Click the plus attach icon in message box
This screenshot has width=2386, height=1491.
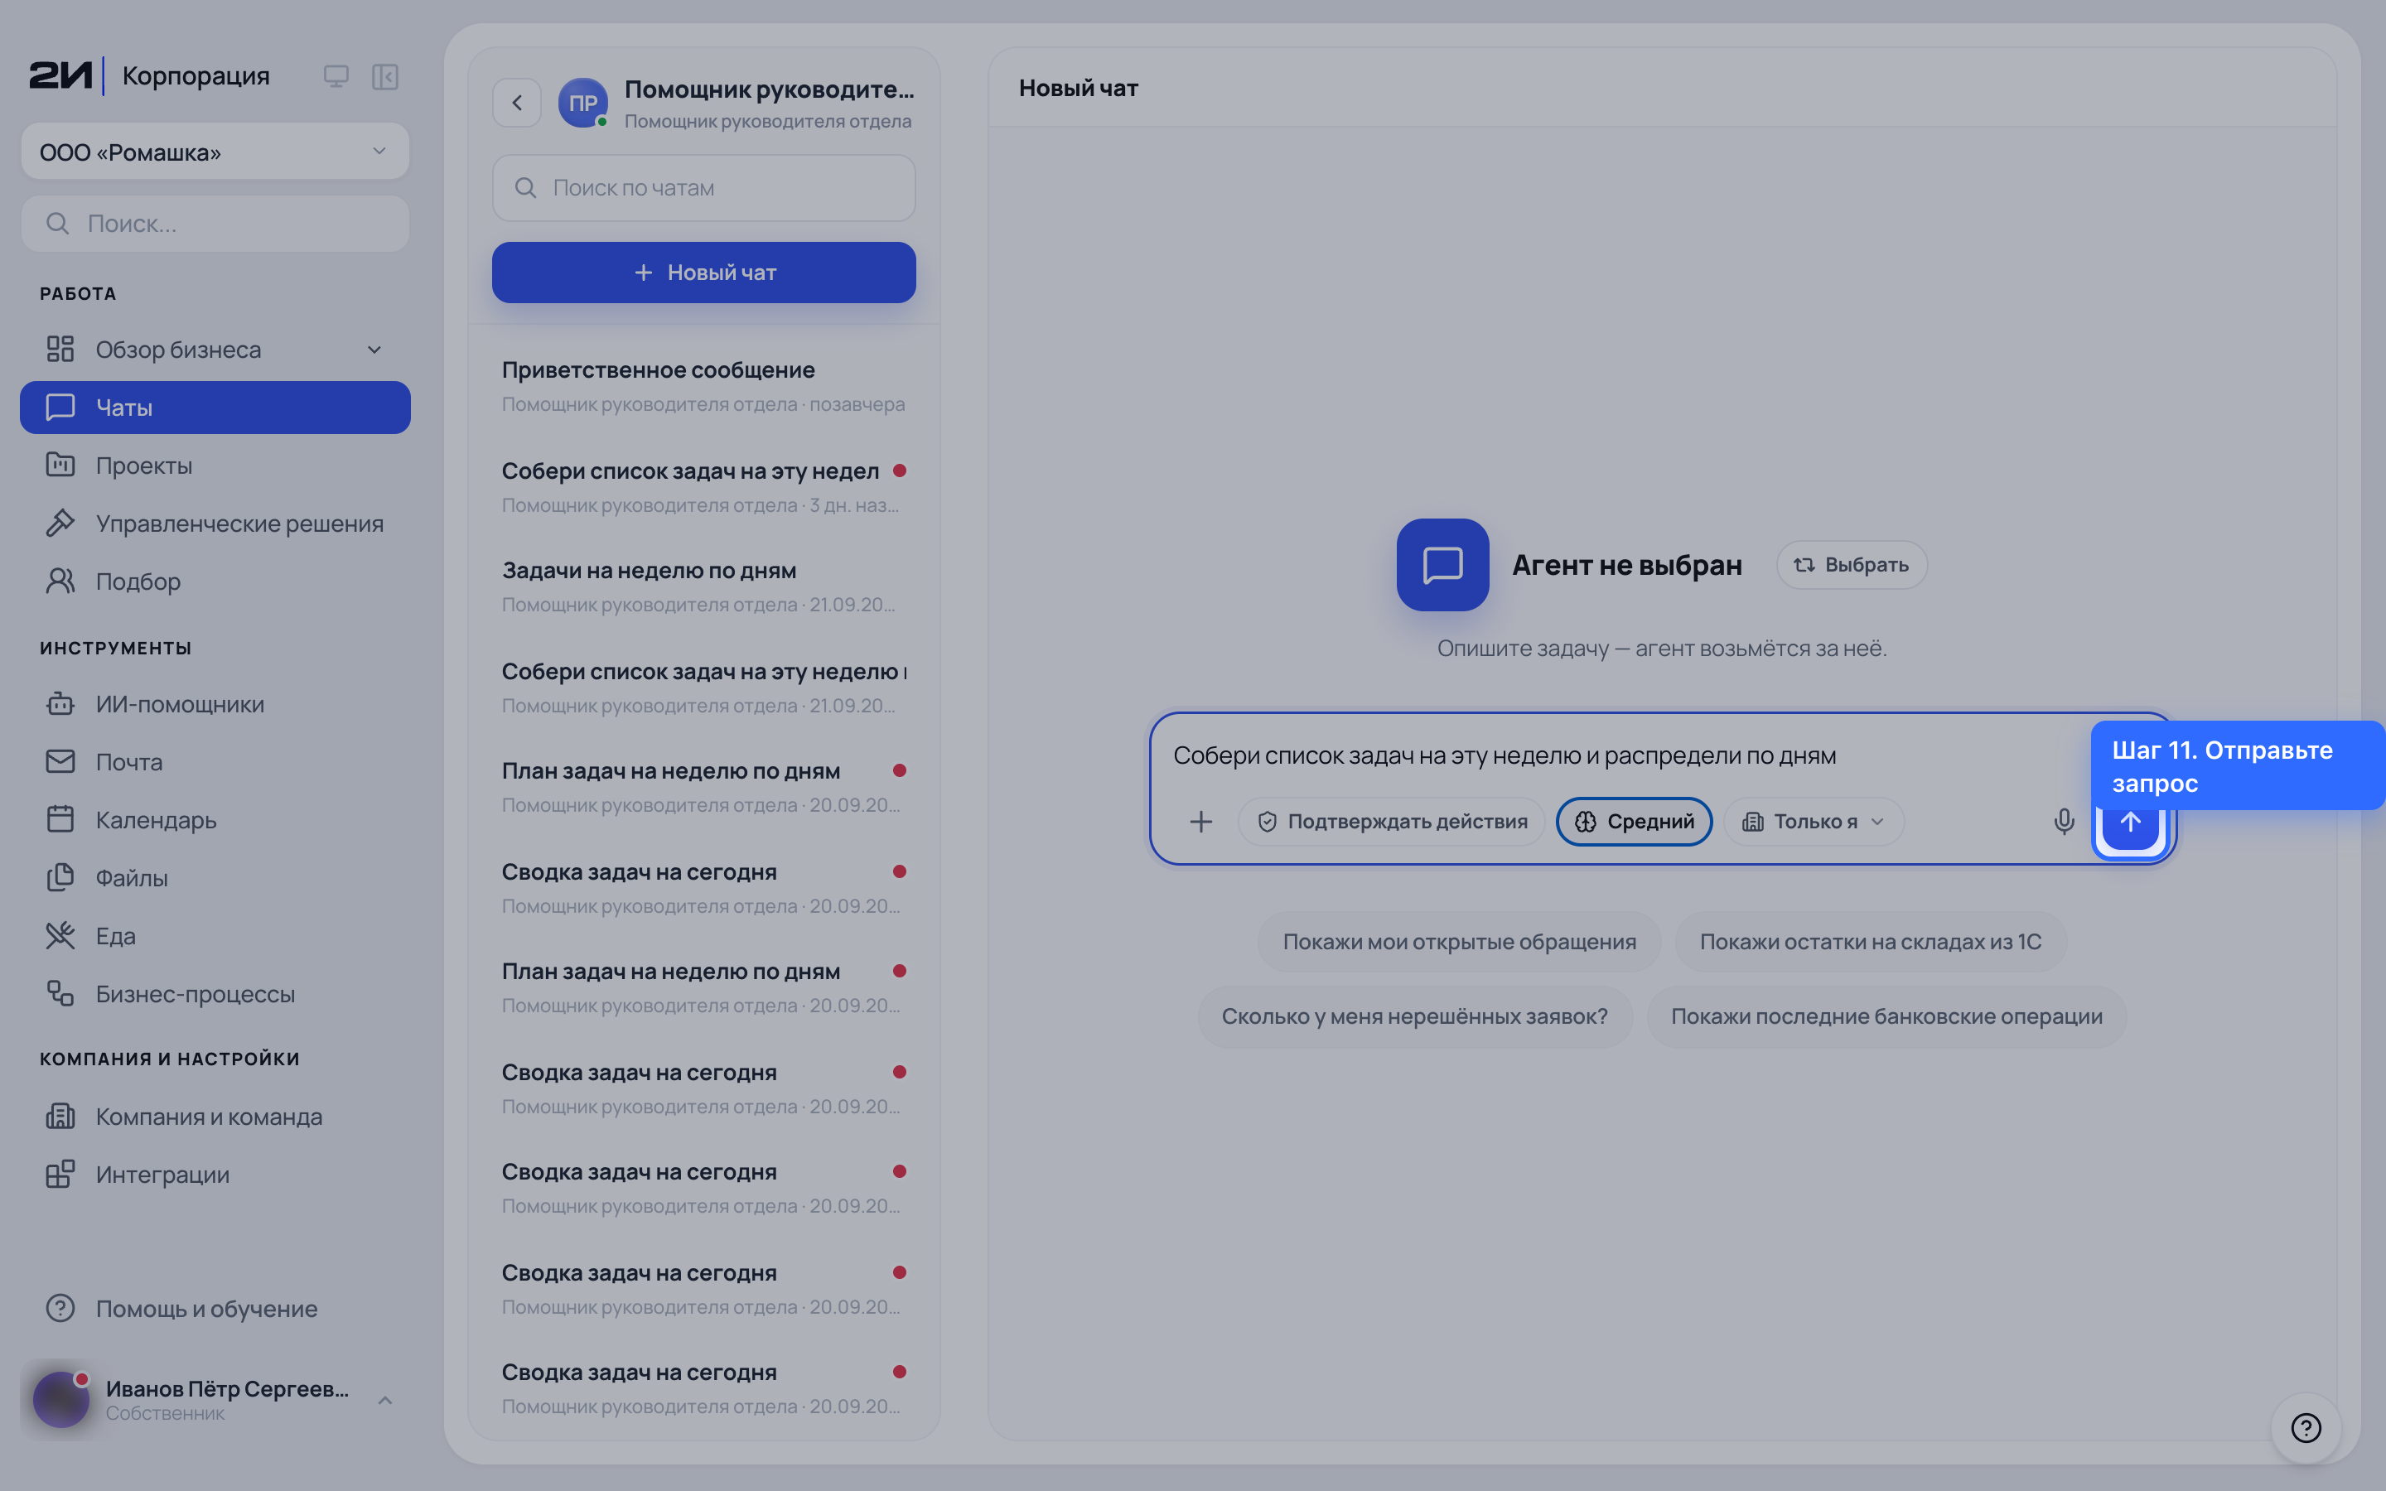(x=1200, y=822)
